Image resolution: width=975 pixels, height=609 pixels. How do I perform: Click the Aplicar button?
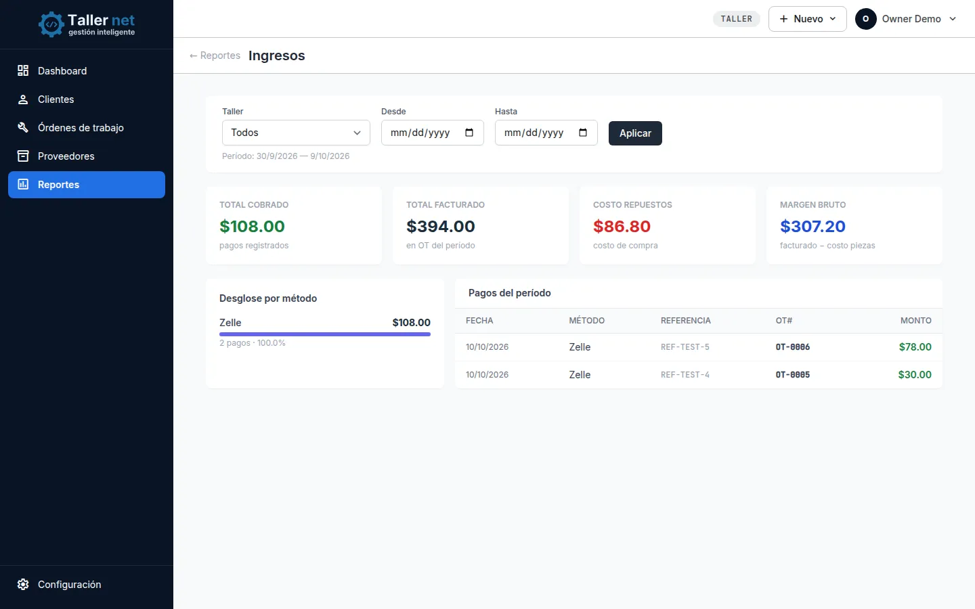635,133
